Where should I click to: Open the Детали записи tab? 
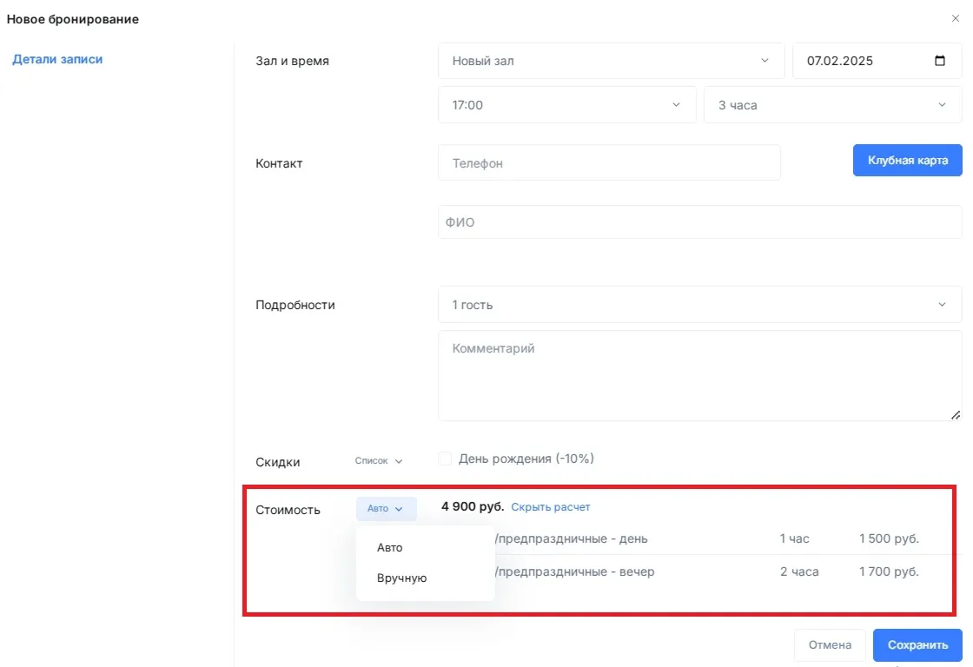57,60
